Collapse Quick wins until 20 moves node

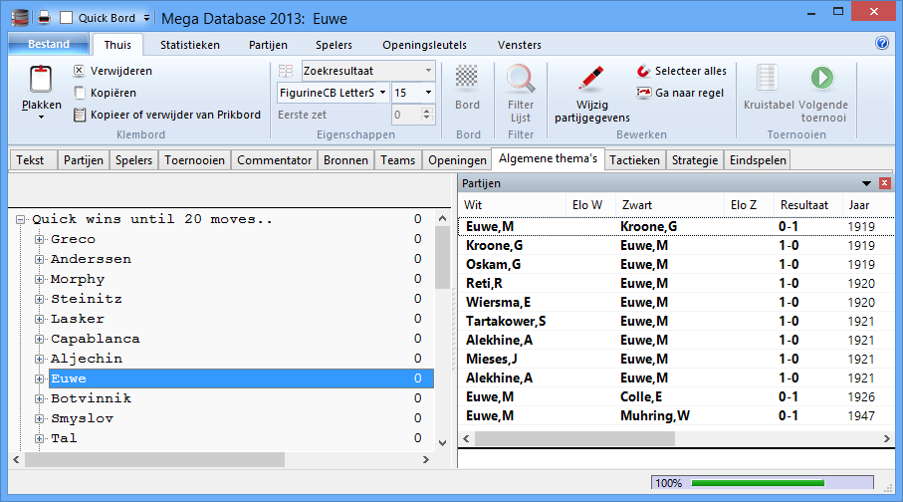click(x=20, y=219)
